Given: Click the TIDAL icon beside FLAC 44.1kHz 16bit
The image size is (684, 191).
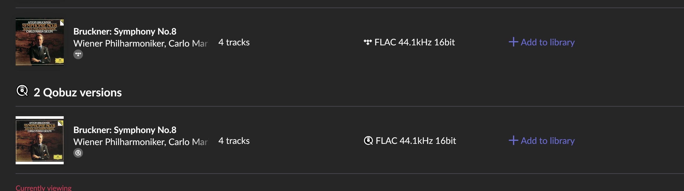Looking at the screenshot, I should 368,42.
